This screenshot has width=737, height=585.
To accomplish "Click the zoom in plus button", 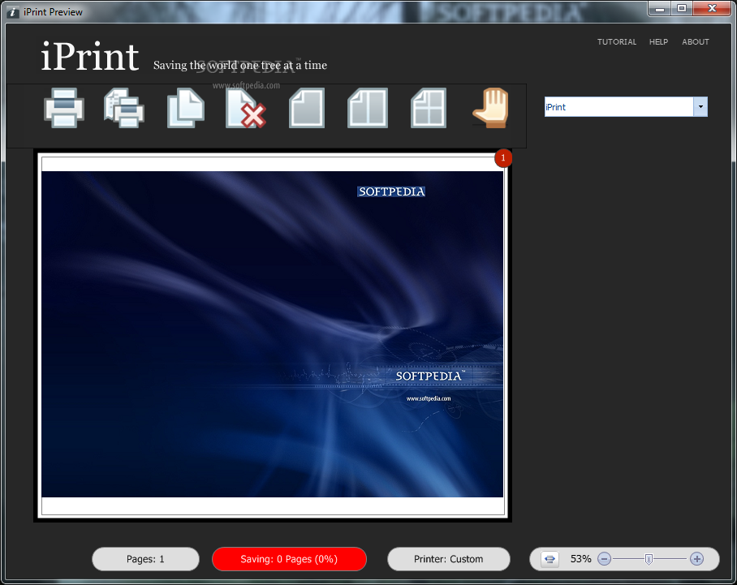I will point(696,559).
